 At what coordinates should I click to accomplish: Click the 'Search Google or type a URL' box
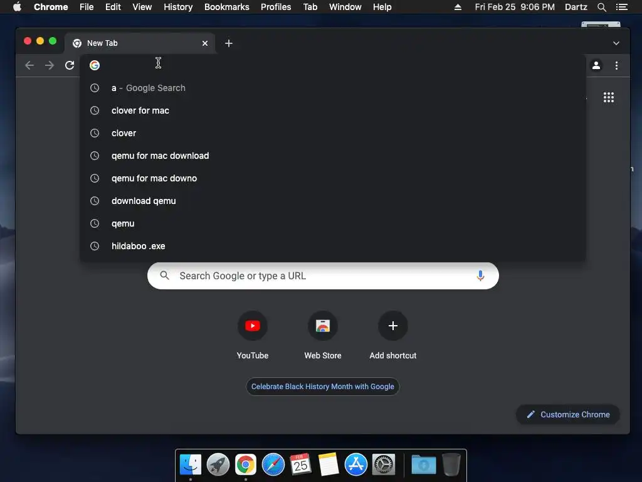coord(323,276)
